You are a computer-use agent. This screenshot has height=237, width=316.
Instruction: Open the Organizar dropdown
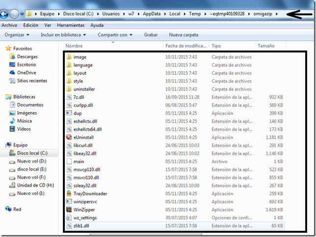click(x=17, y=35)
